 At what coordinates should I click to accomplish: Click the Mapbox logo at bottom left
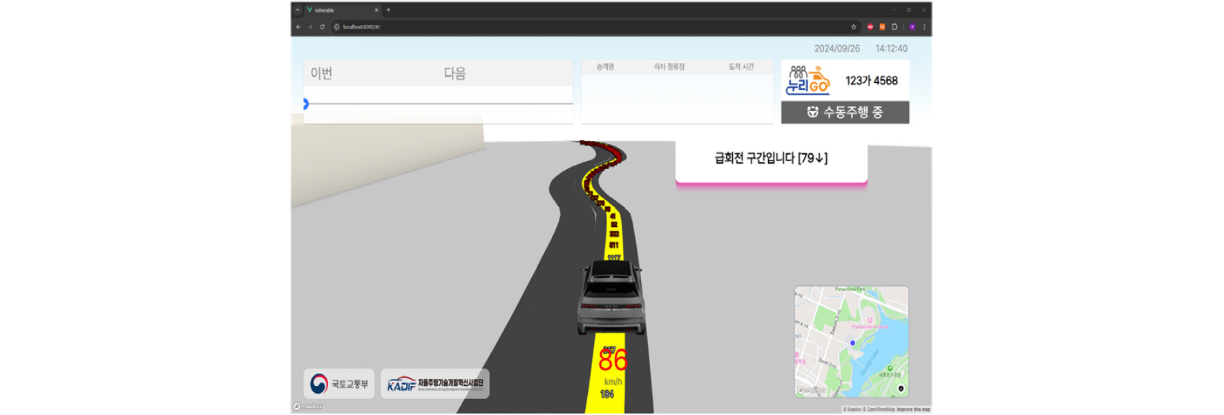(x=308, y=407)
